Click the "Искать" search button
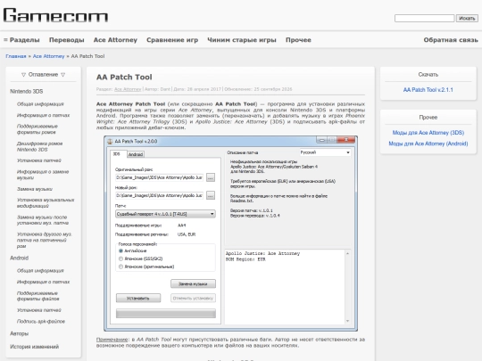This screenshot has height=361, width=482. (x=467, y=18)
